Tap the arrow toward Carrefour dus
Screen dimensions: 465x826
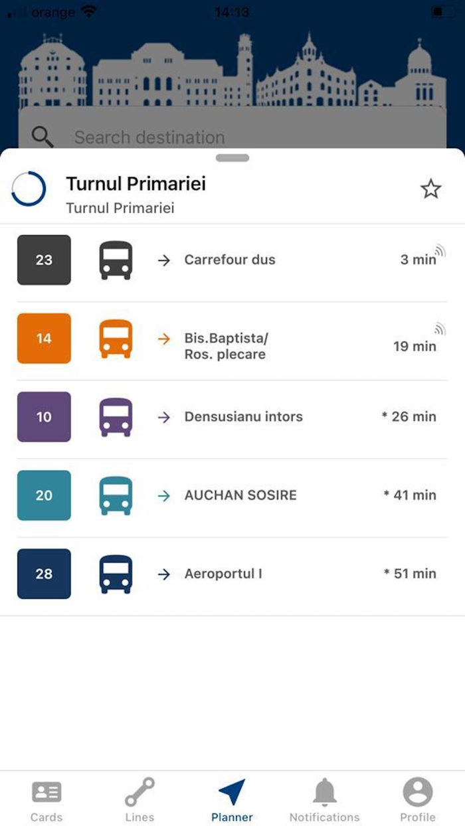163,260
